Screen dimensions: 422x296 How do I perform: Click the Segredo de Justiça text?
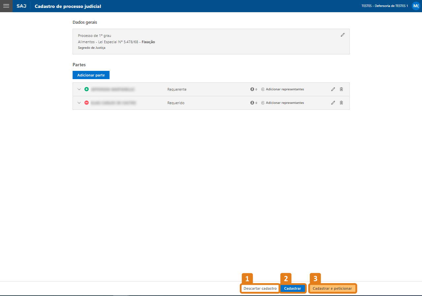coord(91,48)
